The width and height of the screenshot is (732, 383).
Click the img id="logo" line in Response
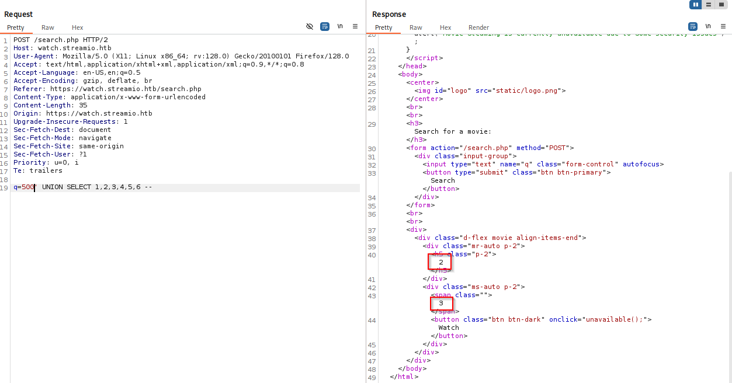(490, 90)
